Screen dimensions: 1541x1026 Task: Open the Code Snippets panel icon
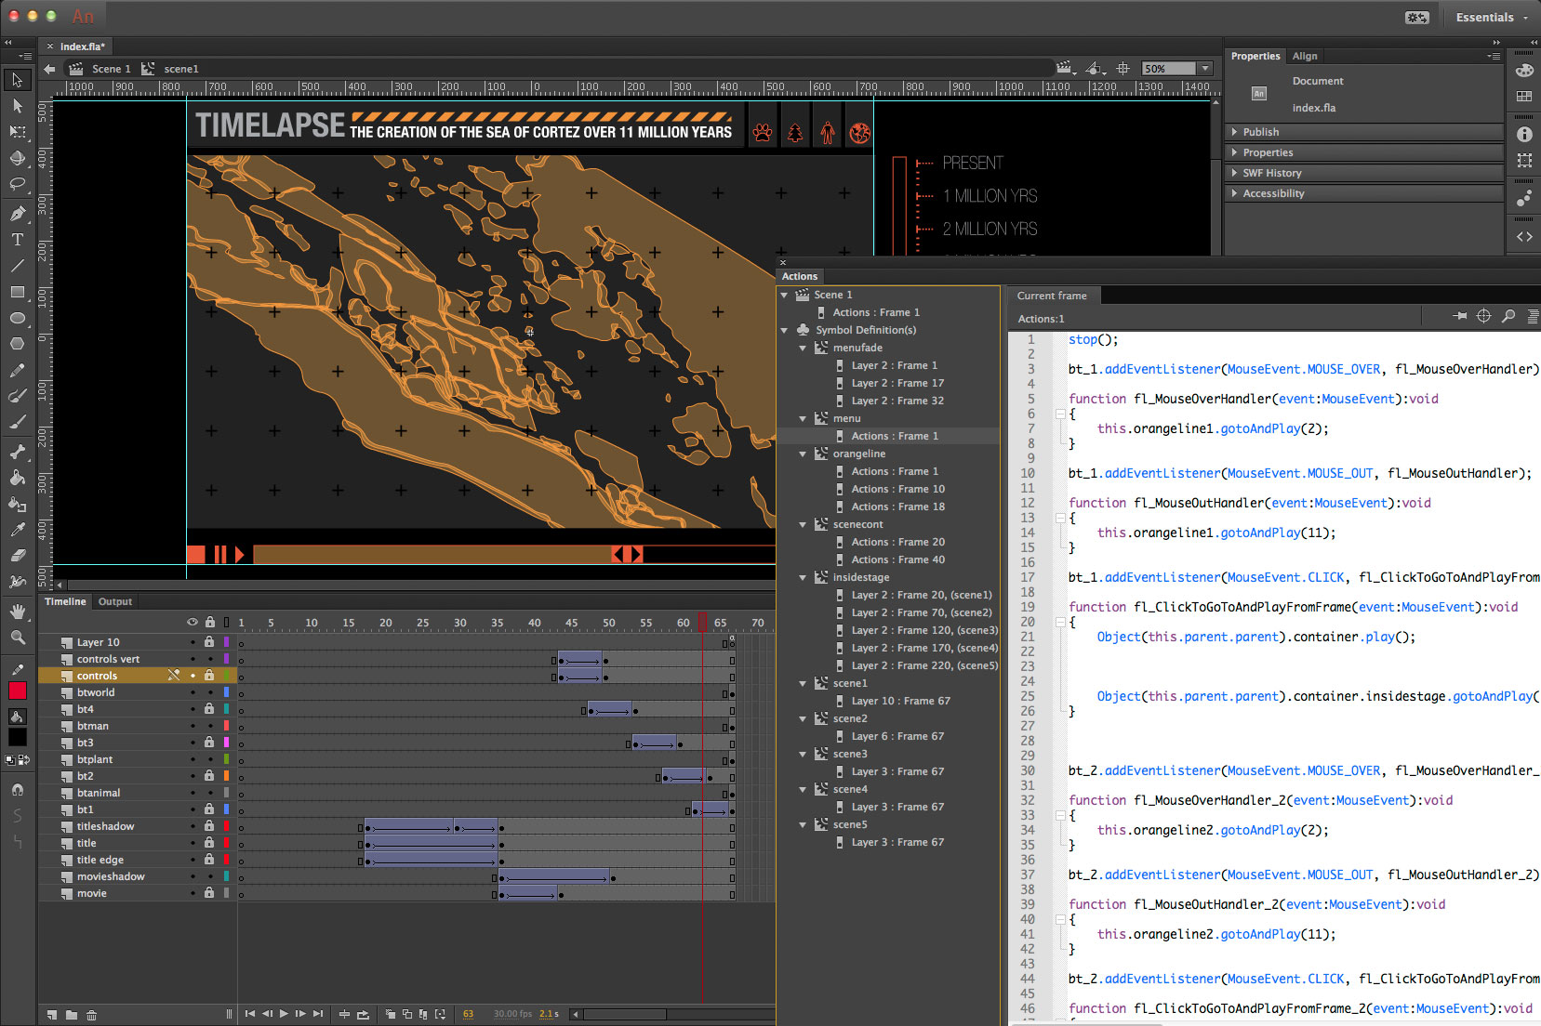1524,237
